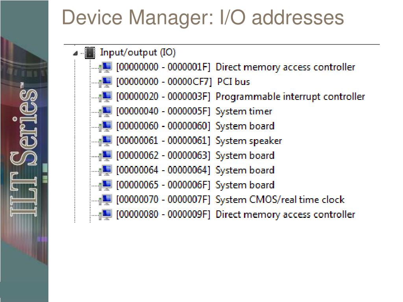403x302 pixels.
Task: Click icon for 00000080-0000009F DMA controller
Action: [105, 215]
